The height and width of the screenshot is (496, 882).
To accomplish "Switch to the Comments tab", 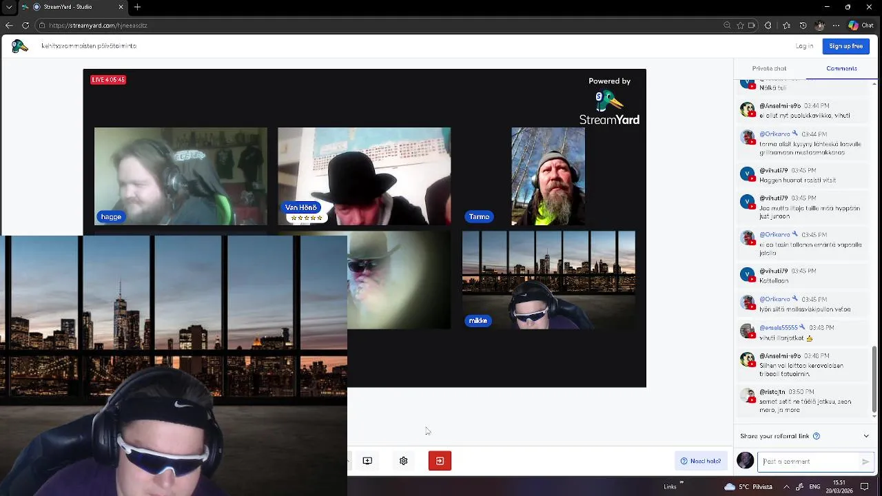I will (x=841, y=68).
